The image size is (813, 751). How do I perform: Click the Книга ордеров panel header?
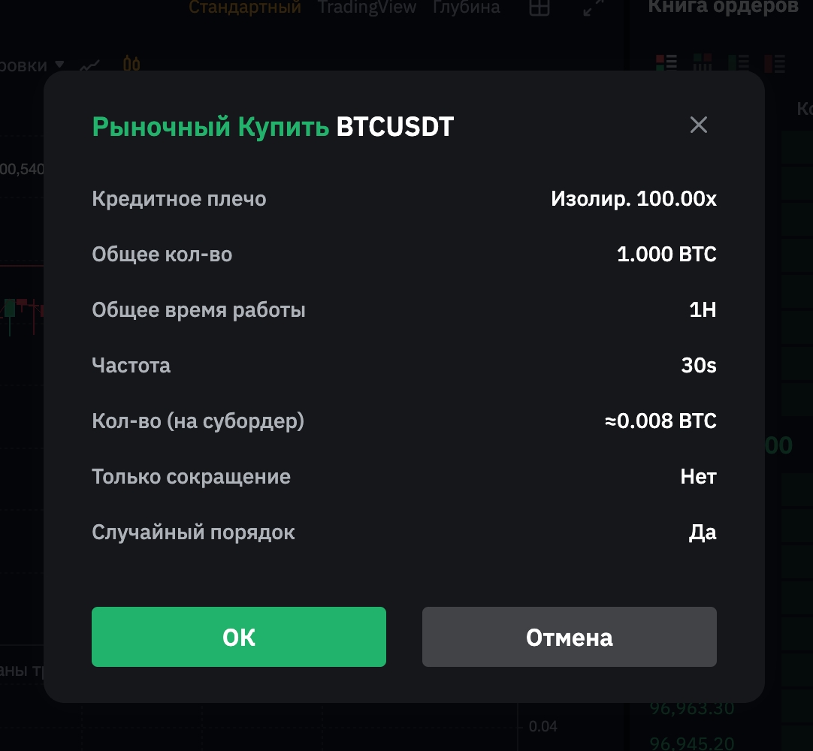[x=723, y=8]
